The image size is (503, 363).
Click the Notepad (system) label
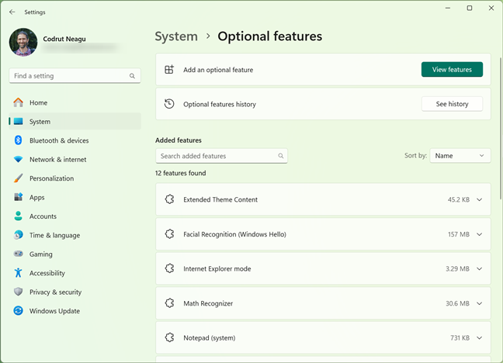click(209, 337)
